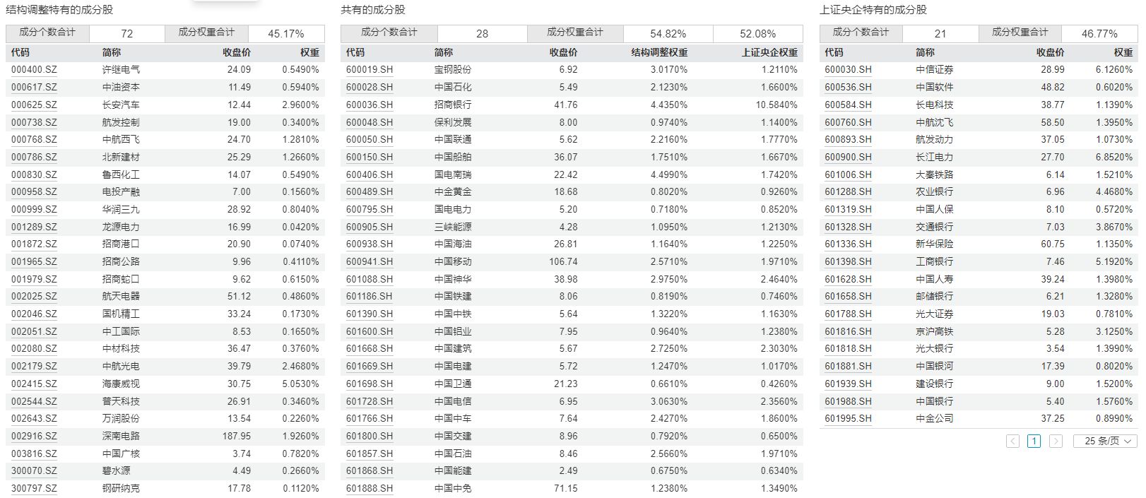Image resolution: width=1146 pixels, height=498 pixels.
Task: Open stock code 600941.SH
Action: pyautogui.click(x=370, y=262)
